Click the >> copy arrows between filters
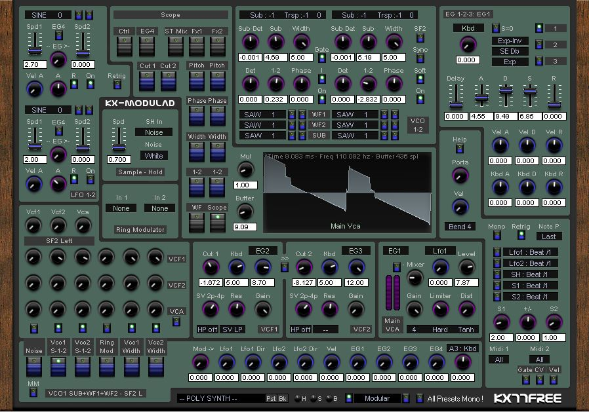Screen dimensions: 589x412 284,258
